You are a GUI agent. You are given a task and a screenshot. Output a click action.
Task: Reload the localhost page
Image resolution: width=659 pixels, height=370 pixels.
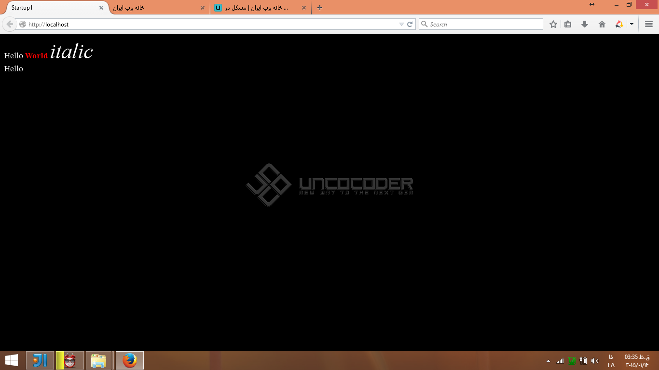410,24
